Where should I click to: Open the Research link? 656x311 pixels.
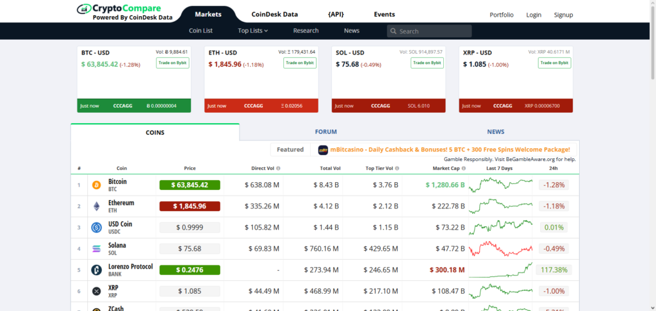306,31
